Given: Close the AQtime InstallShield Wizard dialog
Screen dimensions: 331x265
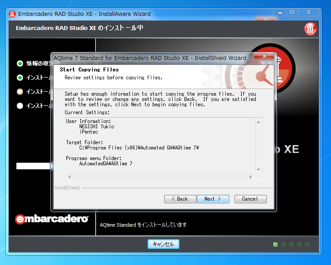Looking at the screenshot, I should click(264, 56).
